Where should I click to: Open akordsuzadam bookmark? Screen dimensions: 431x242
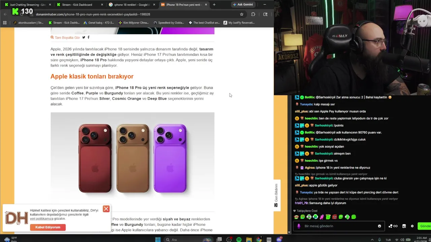(x=28, y=23)
